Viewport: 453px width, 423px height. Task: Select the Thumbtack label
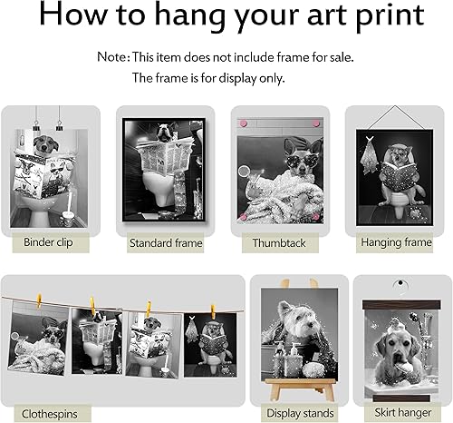(279, 243)
